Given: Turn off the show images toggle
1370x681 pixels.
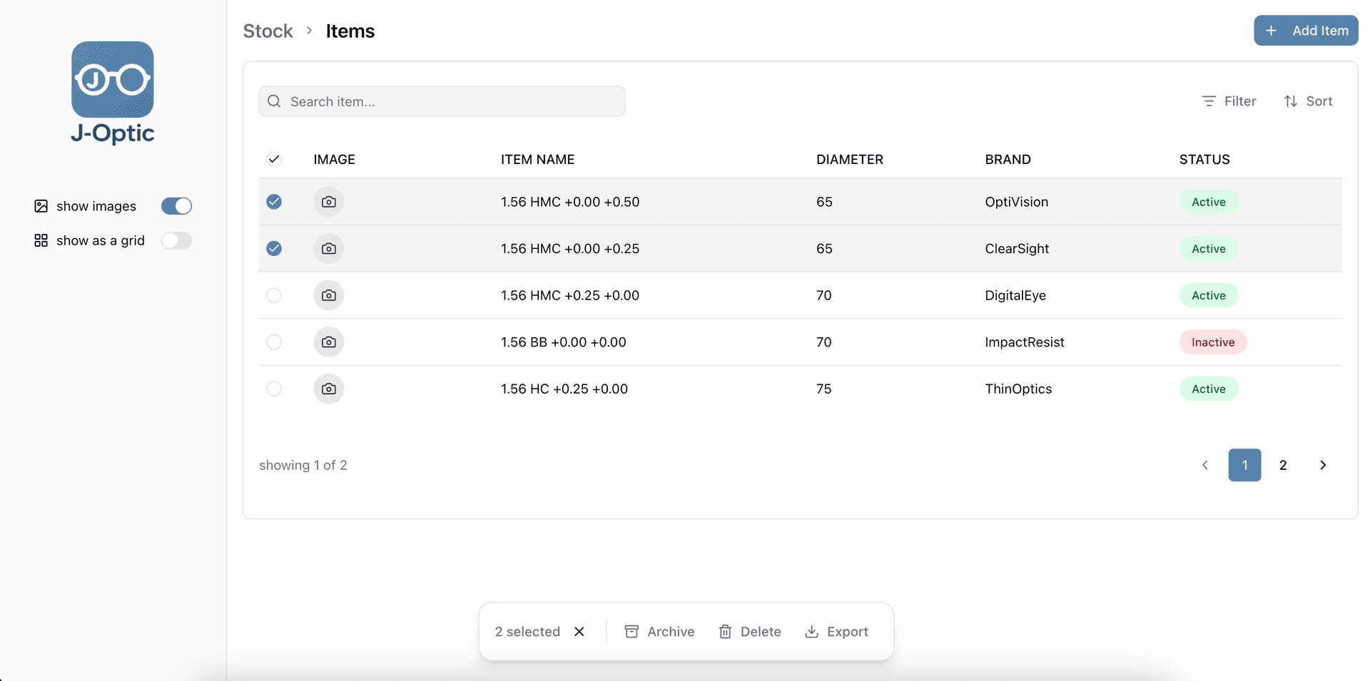Looking at the screenshot, I should tap(176, 206).
